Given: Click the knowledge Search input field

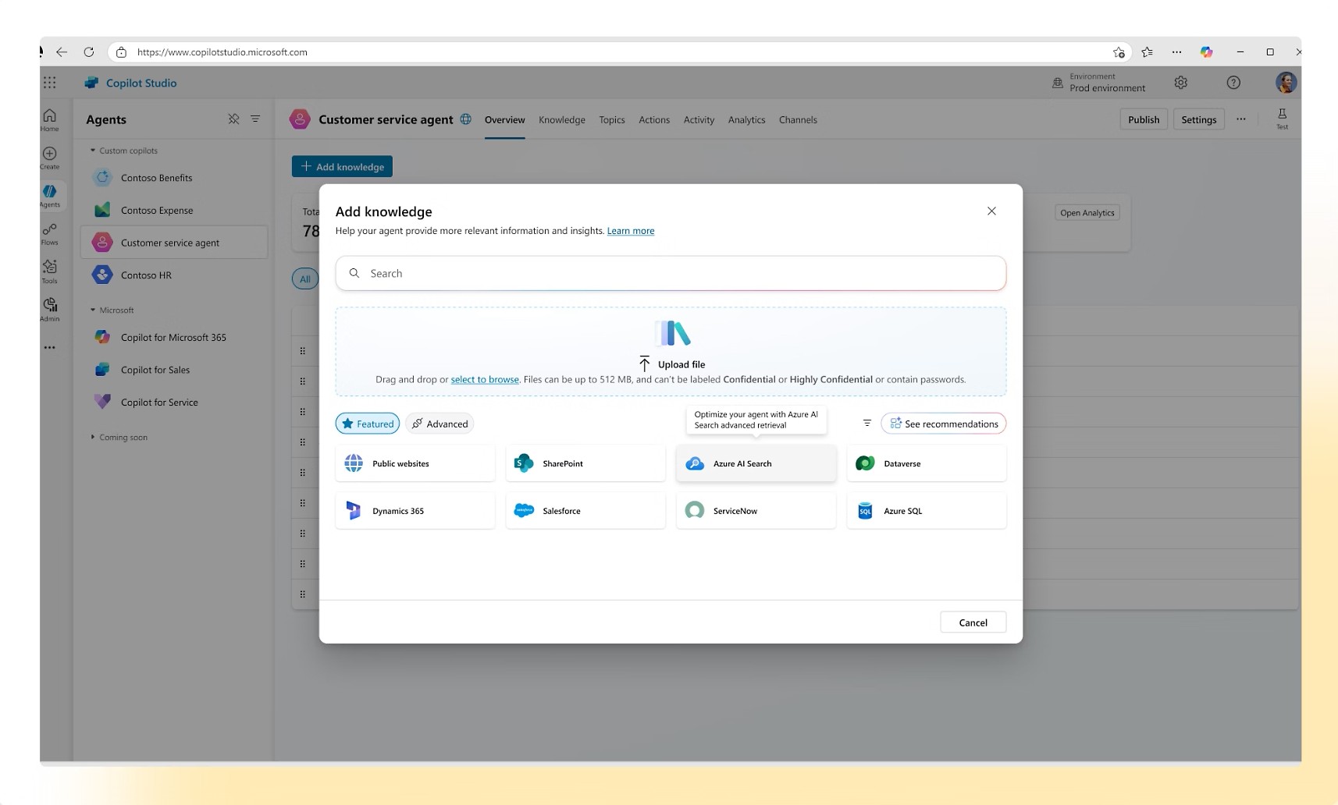Looking at the screenshot, I should pyautogui.click(x=671, y=274).
